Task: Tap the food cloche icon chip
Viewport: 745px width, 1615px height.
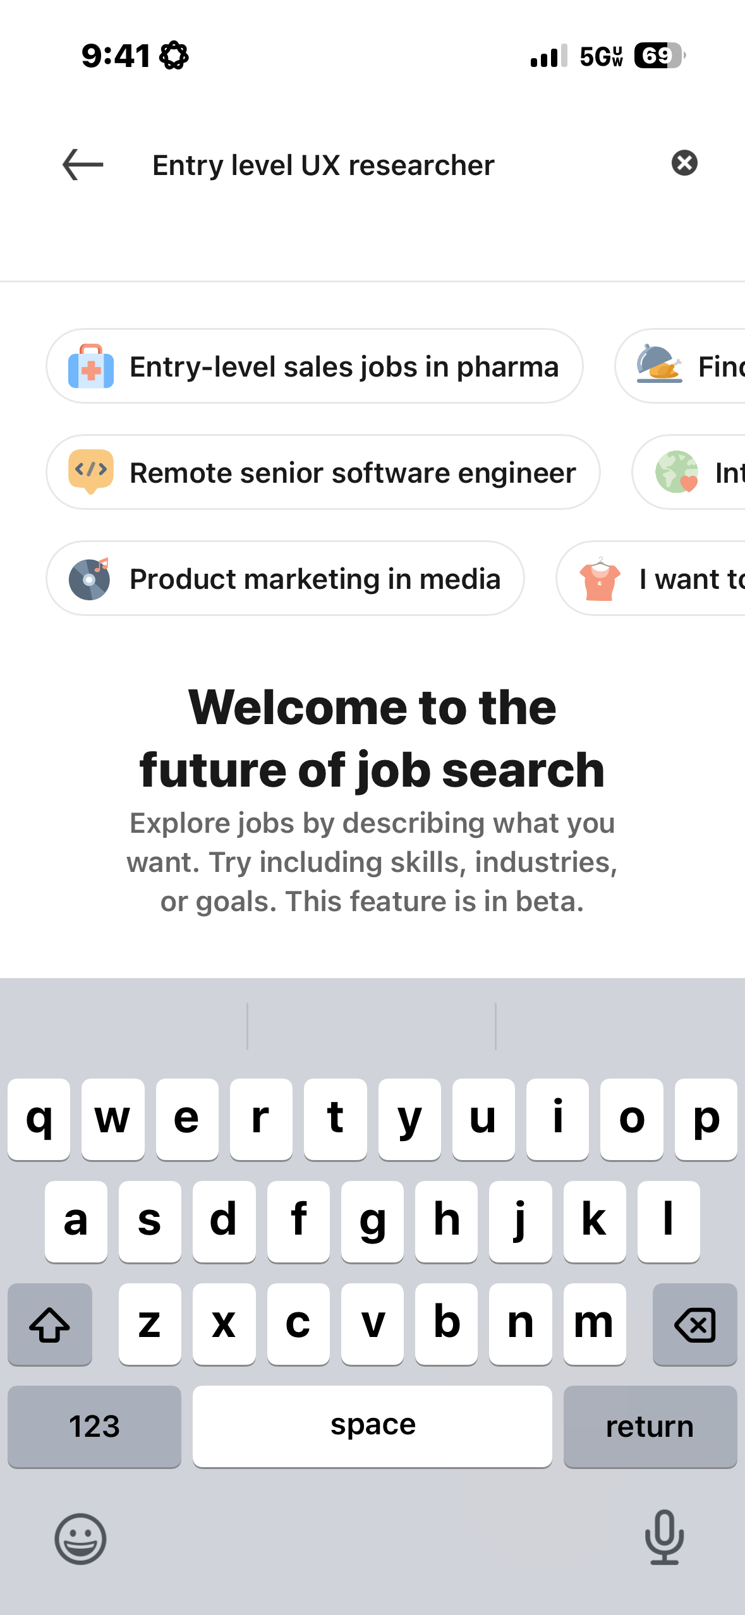Action: coord(659,365)
